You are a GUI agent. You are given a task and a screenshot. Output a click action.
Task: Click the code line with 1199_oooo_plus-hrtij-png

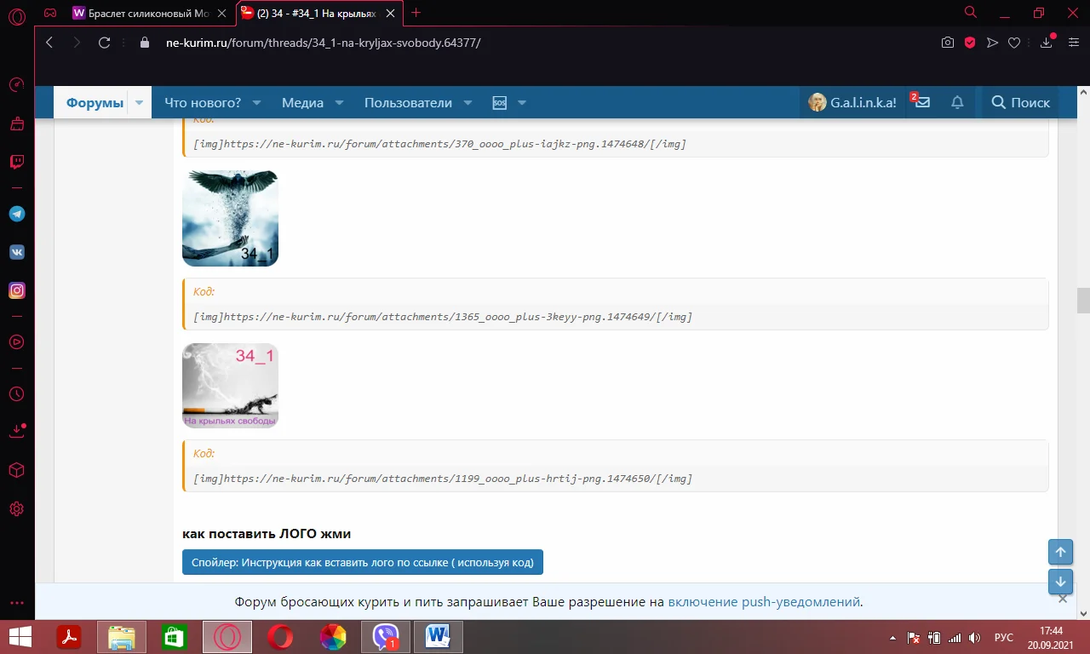click(443, 479)
